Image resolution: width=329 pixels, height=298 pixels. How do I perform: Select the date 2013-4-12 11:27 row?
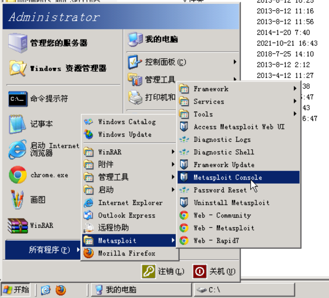(285, 75)
